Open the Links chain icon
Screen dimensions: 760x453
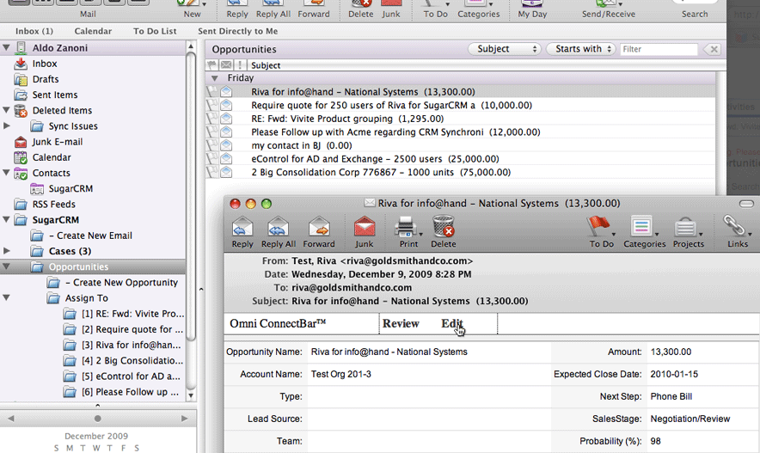click(733, 229)
